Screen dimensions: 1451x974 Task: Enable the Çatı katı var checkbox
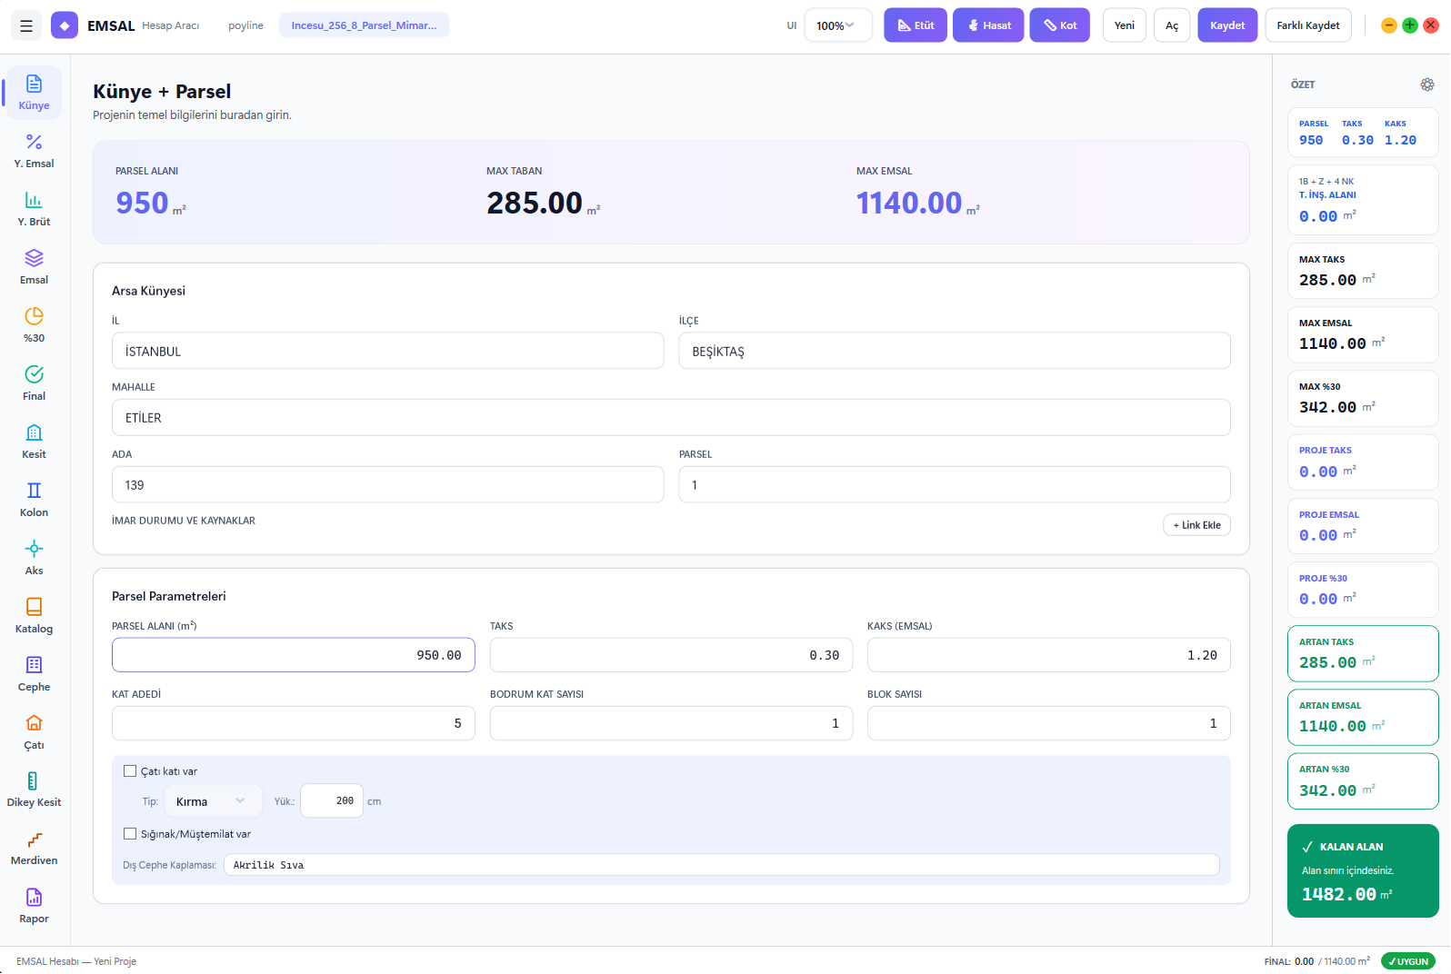pos(130,771)
